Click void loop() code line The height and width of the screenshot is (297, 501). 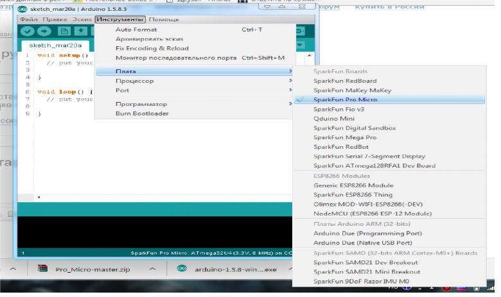pos(65,92)
